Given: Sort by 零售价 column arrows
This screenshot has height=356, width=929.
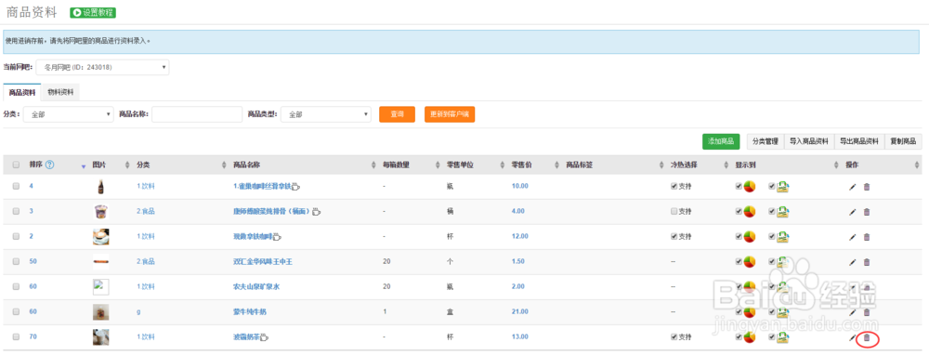Looking at the screenshot, I should (x=556, y=165).
